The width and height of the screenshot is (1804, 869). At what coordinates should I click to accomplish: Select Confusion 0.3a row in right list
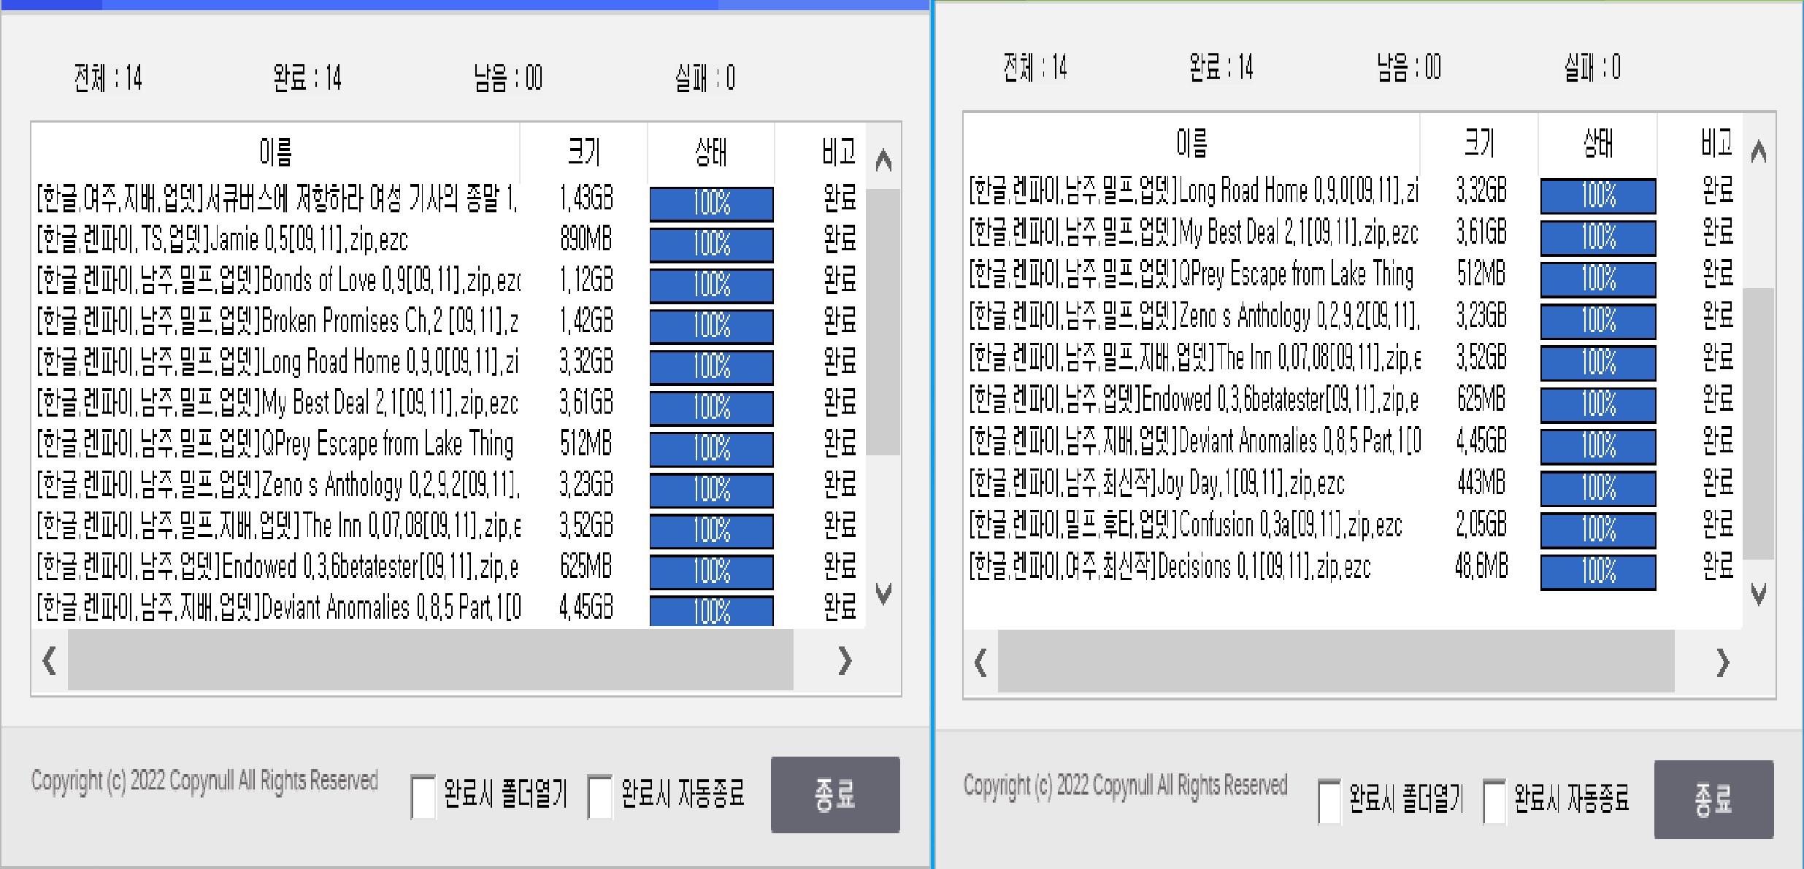click(x=1184, y=525)
